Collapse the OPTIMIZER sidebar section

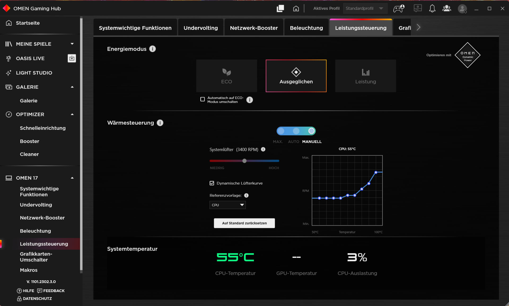click(72, 114)
